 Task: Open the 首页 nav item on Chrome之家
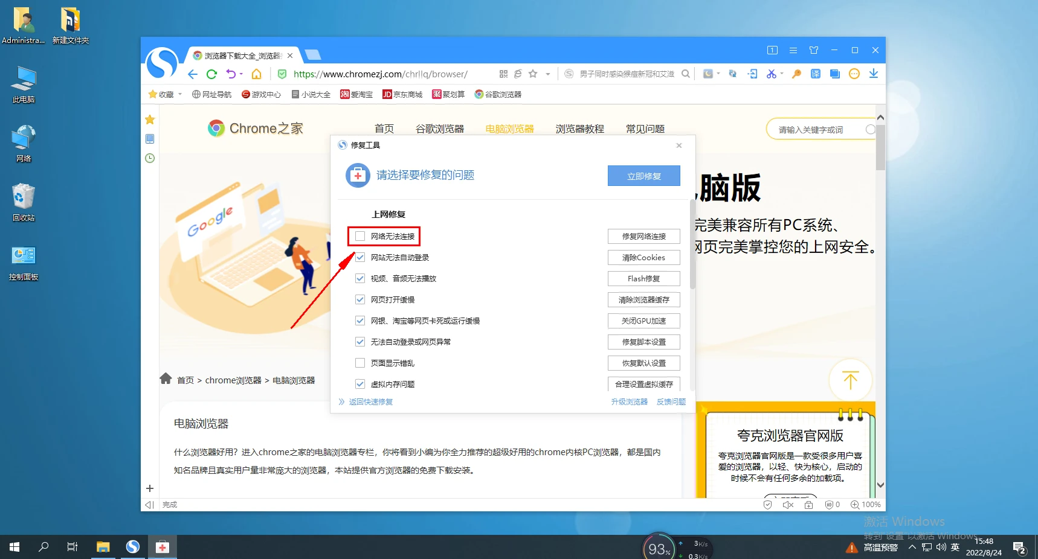[384, 129]
